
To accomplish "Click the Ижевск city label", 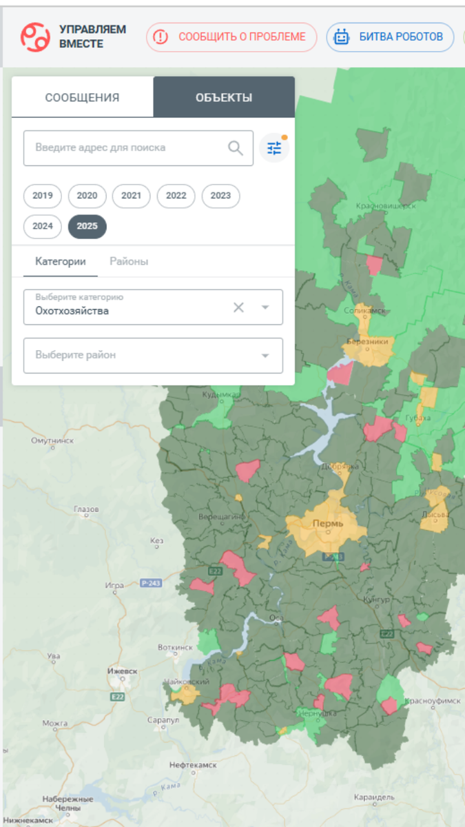I will click(x=123, y=671).
